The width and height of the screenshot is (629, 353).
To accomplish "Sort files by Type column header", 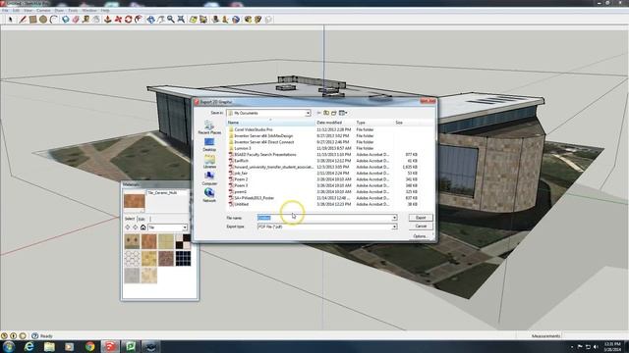I will coord(374,123).
